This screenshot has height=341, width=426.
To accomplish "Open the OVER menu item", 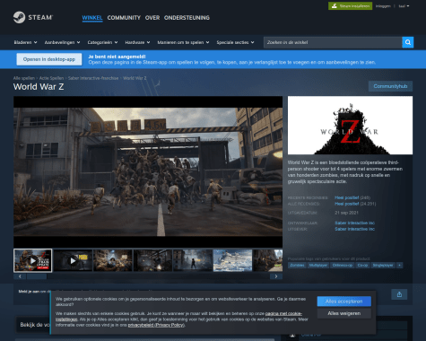I will pyautogui.click(x=152, y=18).
